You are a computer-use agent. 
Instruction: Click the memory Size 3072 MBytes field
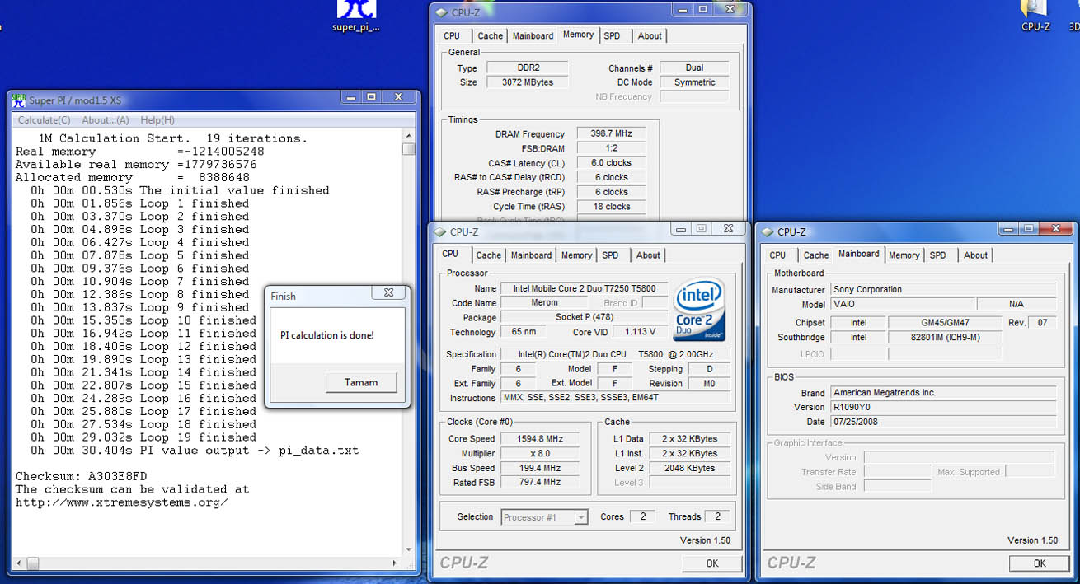coord(527,82)
